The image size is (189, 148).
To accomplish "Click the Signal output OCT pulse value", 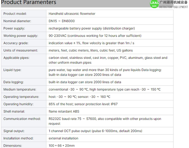I will pos(95,131).
